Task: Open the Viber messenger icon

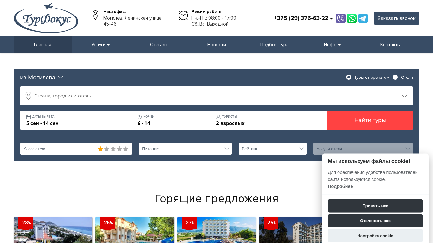Action: coord(341,18)
